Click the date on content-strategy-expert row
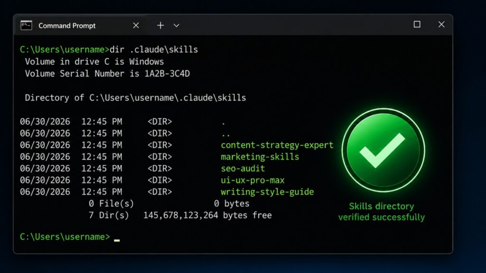The height and width of the screenshot is (273, 486). pyautogui.click(x=45, y=145)
